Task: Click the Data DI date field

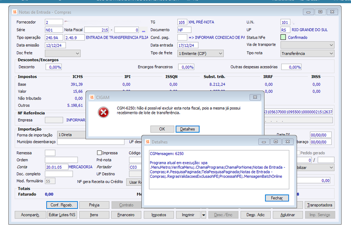Action: (321, 135)
